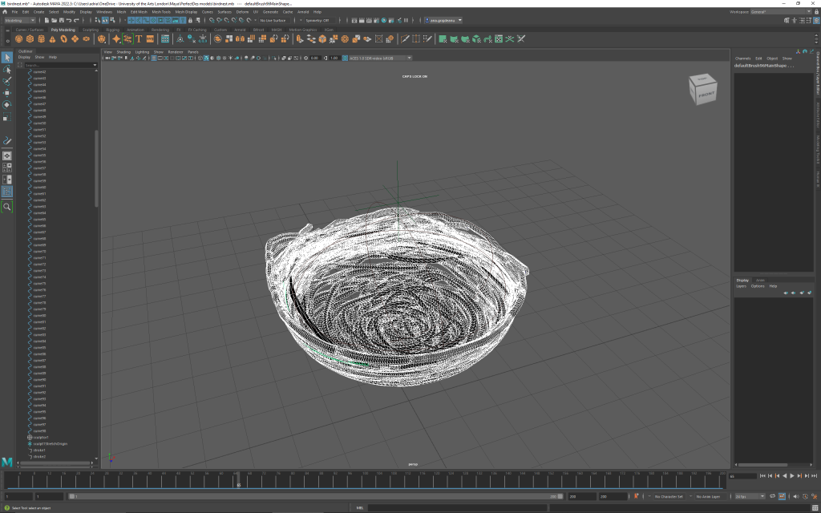Click the New Scene icon
The width and height of the screenshot is (821, 513).
click(x=47, y=20)
